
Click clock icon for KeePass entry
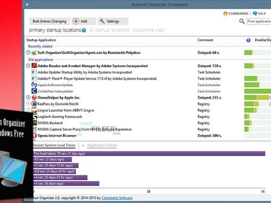28,103
